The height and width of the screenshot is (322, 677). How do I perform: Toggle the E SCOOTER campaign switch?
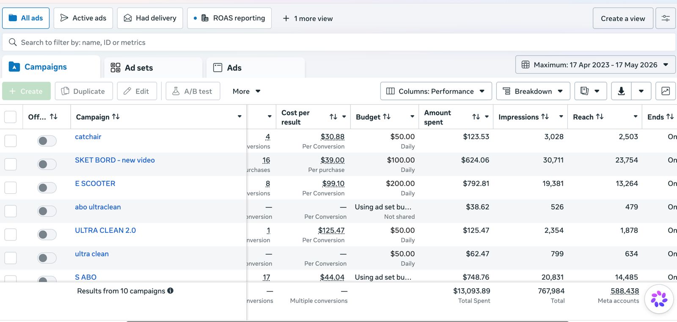[47, 188]
